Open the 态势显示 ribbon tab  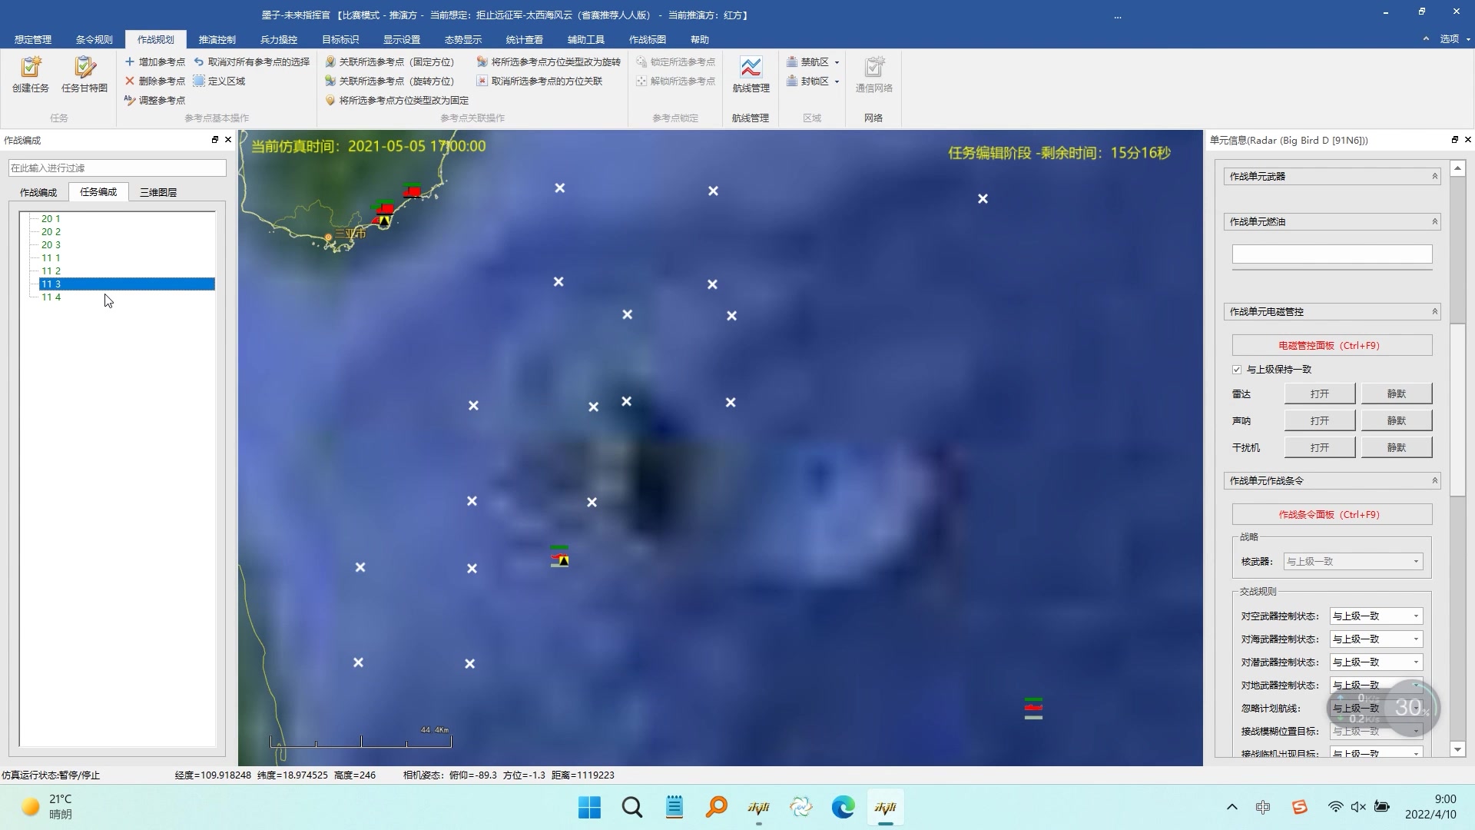coord(463,39)
